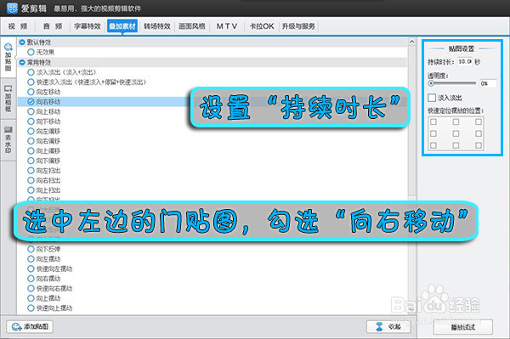Click the effect list vertical scrollbar thumb
This screenshot has height=339, width=510.
(x=411, y=121)
